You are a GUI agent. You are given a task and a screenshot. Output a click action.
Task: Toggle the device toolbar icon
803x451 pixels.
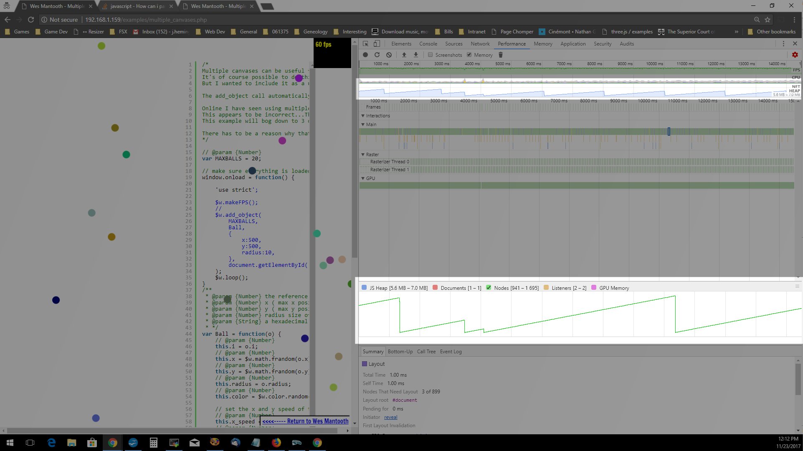pyautogui.click(x=377, y=43)
